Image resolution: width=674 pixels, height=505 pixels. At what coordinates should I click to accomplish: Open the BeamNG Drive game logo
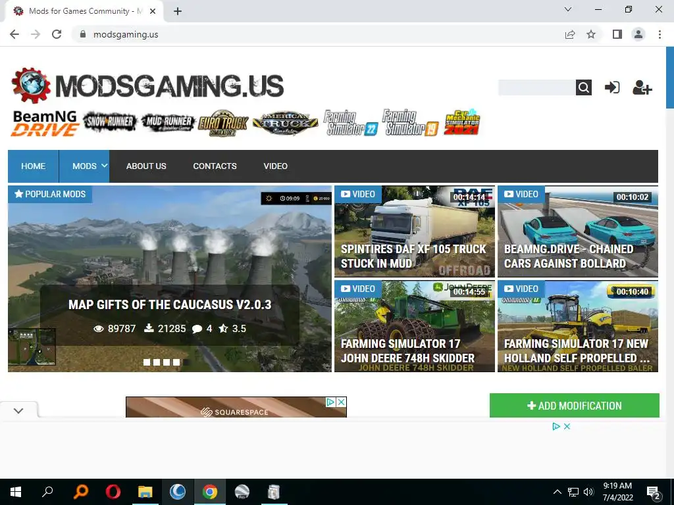pos(45,123)
